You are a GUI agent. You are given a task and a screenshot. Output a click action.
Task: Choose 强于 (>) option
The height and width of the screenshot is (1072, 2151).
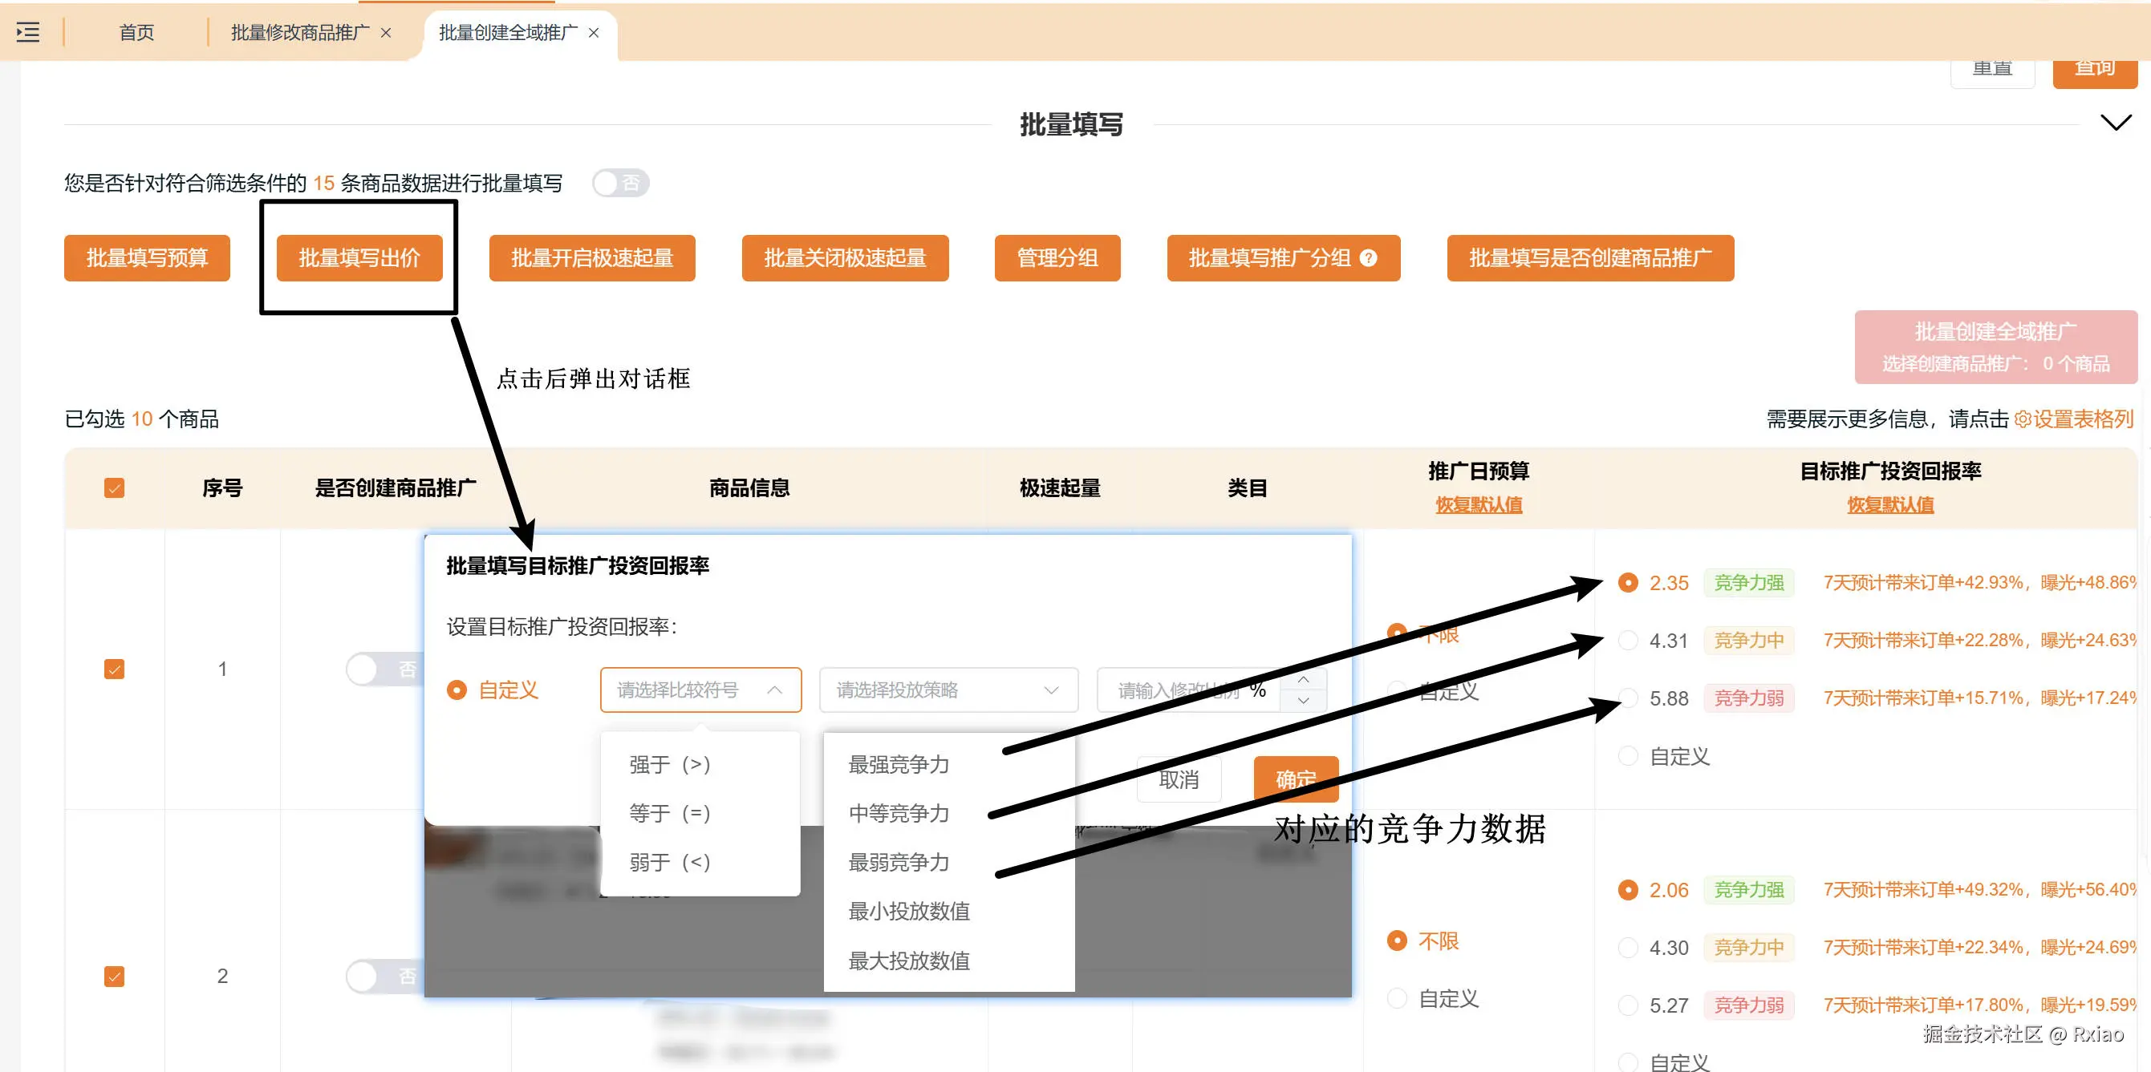click(x=700, y=764)
